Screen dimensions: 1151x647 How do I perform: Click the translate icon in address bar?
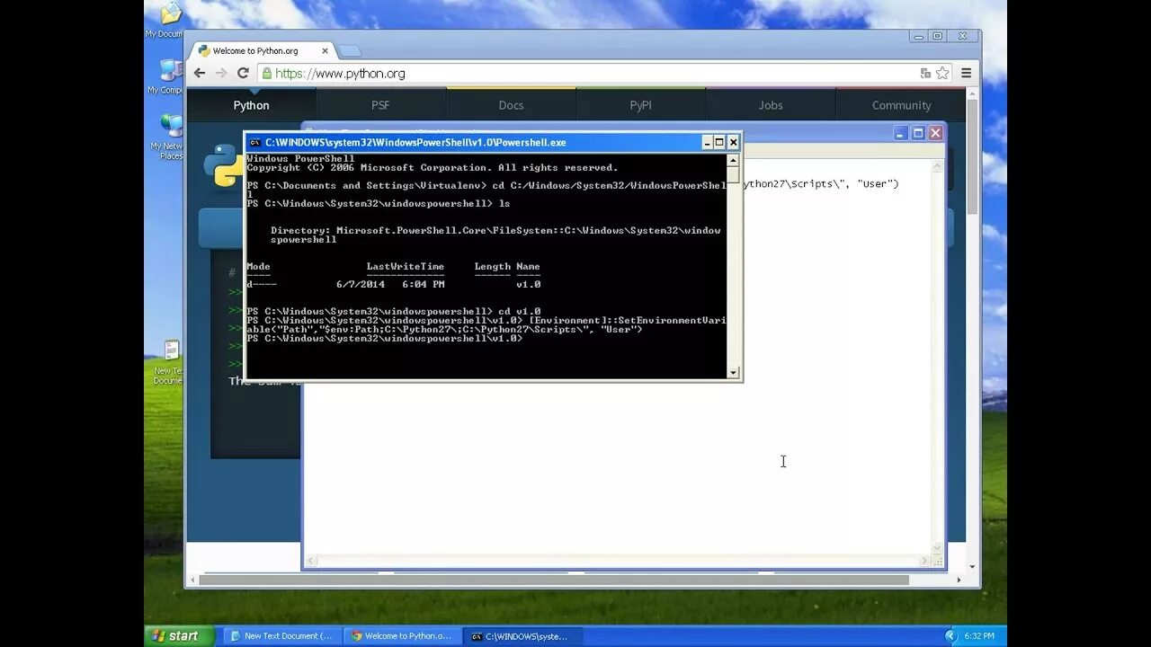(925, 74)
